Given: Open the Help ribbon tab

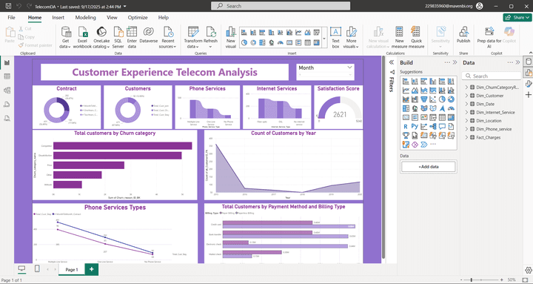Looking at the screenshot, I should [163, 17].
